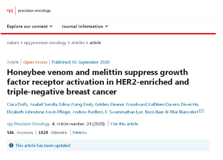Image resolution: width=223 pixels, height=160 pixels.
Task: Click Cite this article
Action: pyautogui.click(x=124, y=124)
